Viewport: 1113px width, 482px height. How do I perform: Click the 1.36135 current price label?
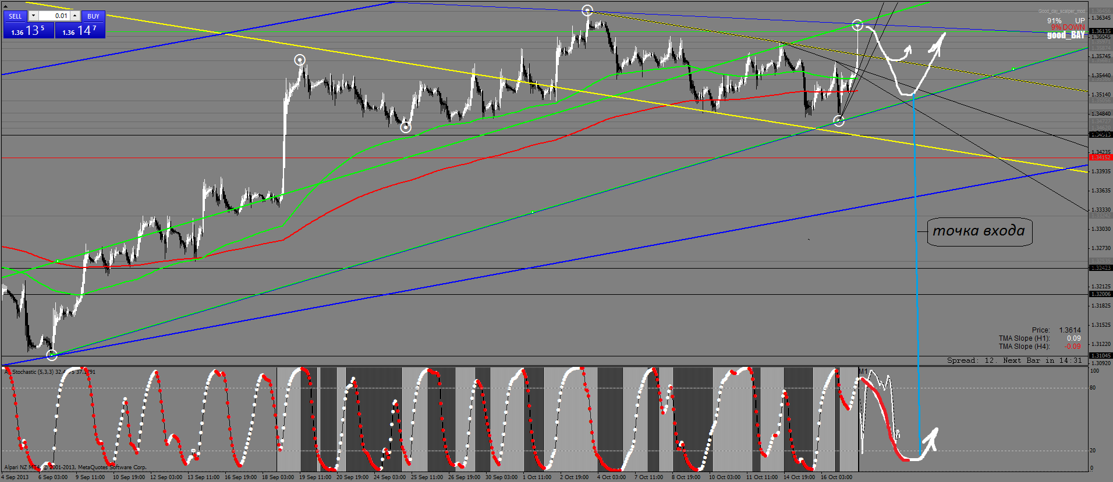tap(1101, 31)
